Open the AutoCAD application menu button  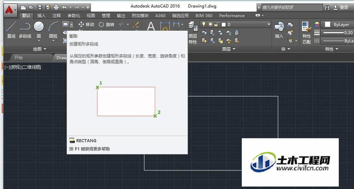point(11,10)
